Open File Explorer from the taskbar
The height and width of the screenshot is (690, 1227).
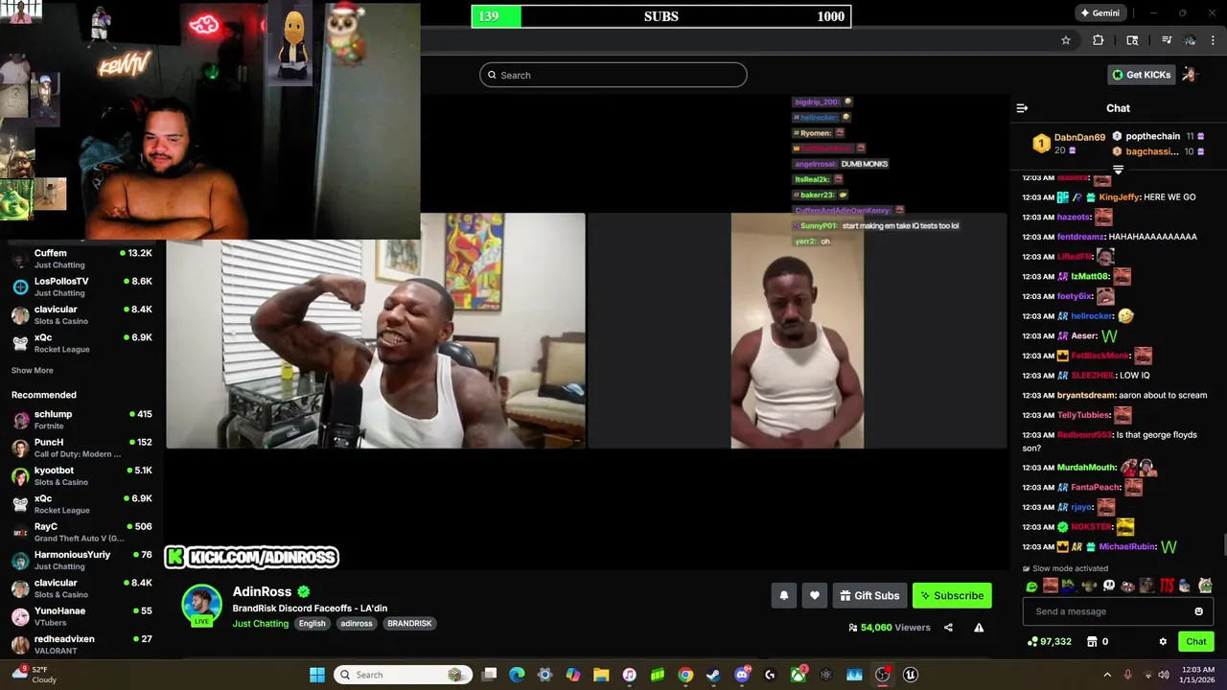[x=601, y=675]
